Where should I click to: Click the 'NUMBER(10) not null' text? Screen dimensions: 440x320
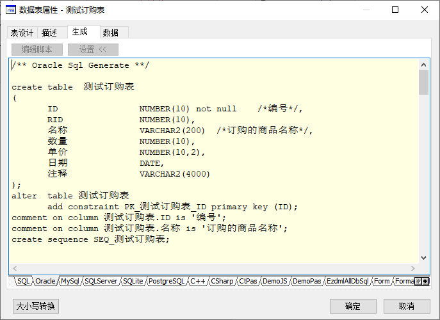coord(188,109)
